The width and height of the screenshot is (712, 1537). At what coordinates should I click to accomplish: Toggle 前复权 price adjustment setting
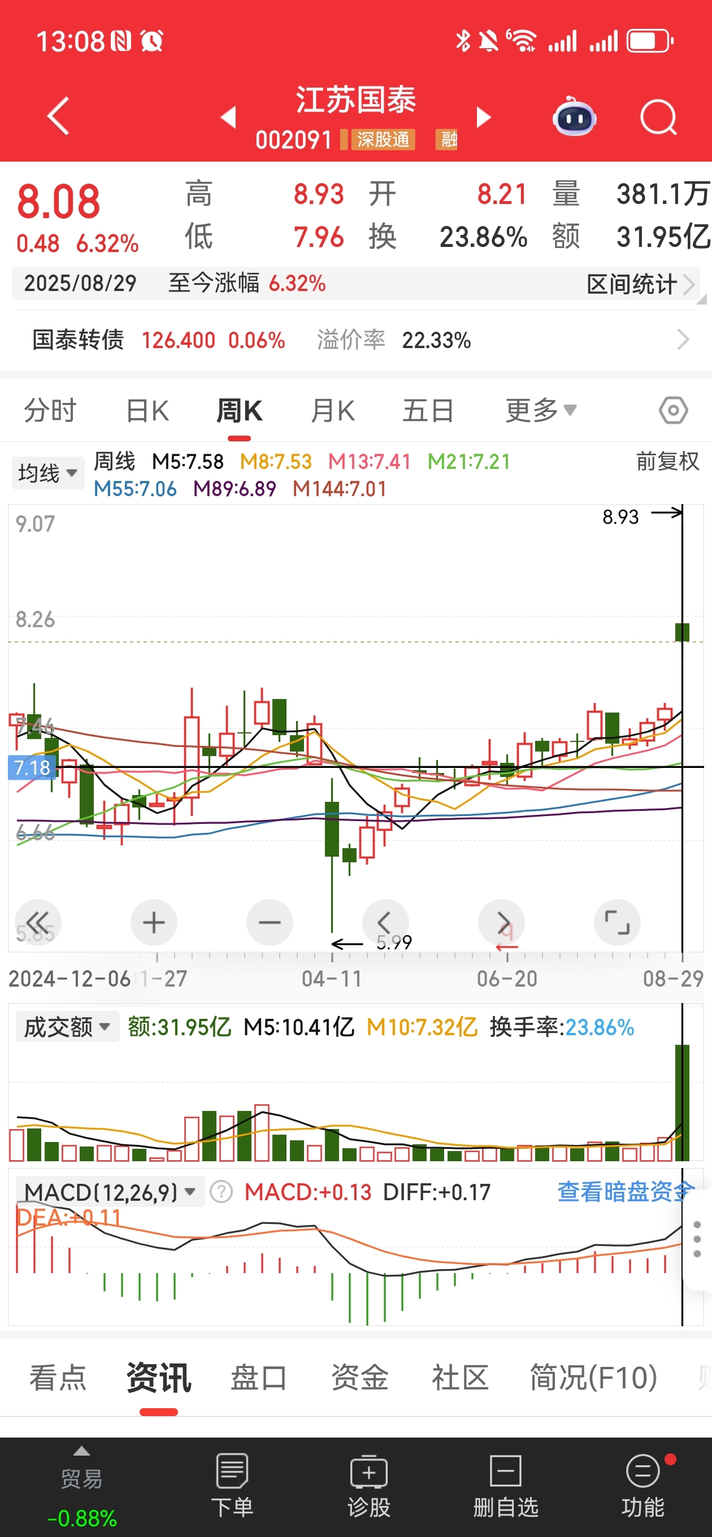667,461
